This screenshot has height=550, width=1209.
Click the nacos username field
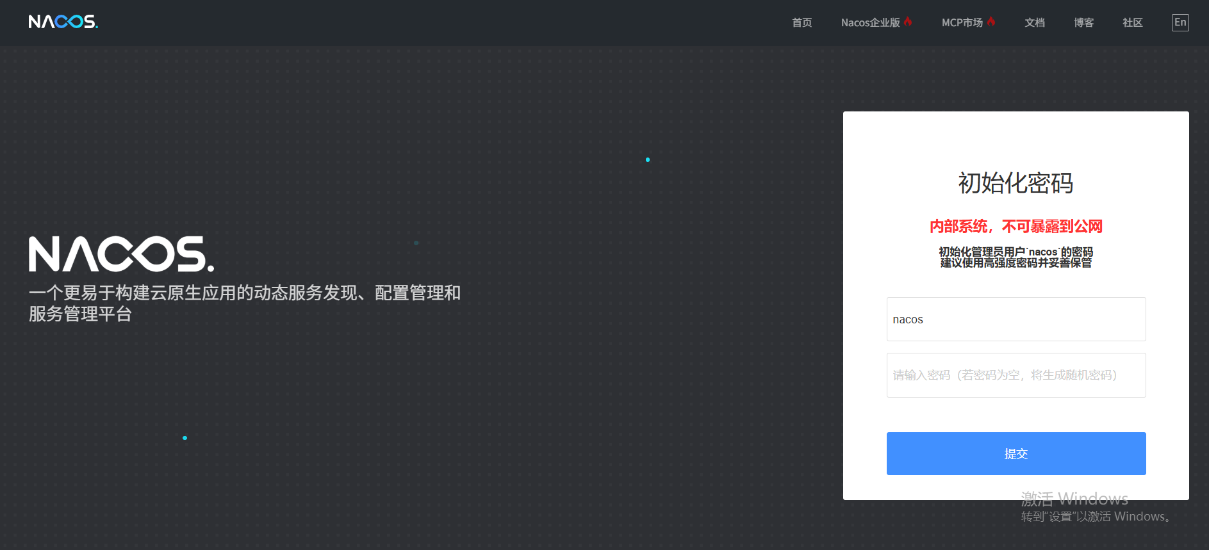pyautogui.click(x=1016, y=319)
